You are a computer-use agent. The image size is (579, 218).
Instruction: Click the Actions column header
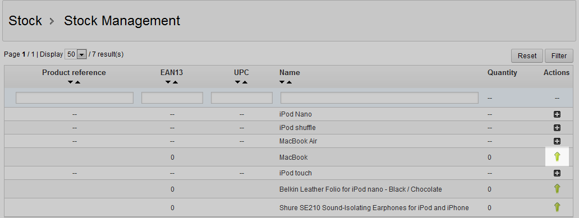[x=557, y=73]
